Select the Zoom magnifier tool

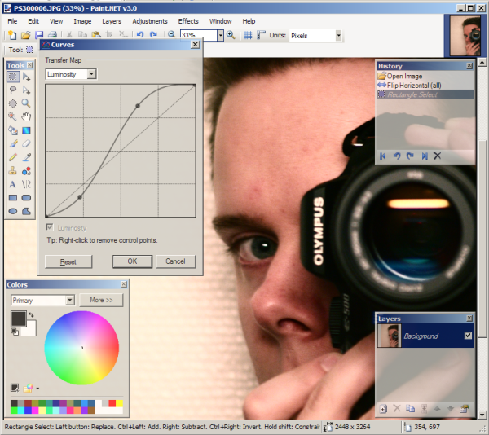(x=27, y=103)
